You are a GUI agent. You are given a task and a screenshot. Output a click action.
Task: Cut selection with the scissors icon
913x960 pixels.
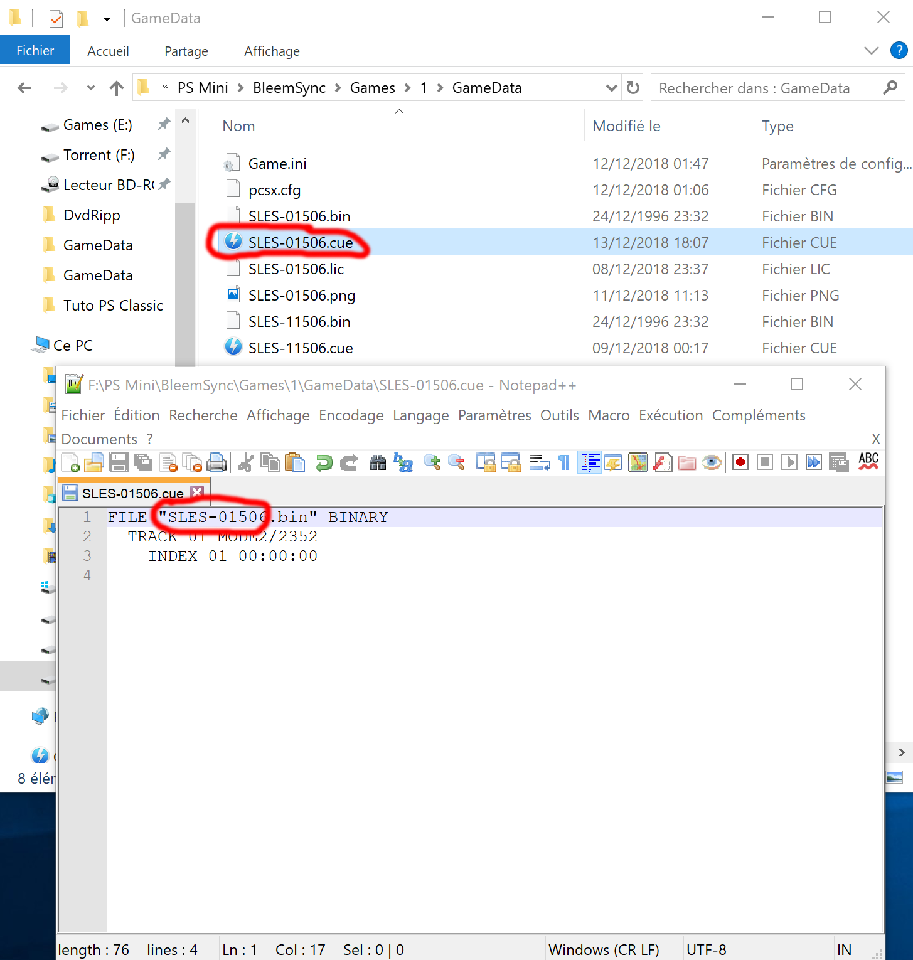246,463
